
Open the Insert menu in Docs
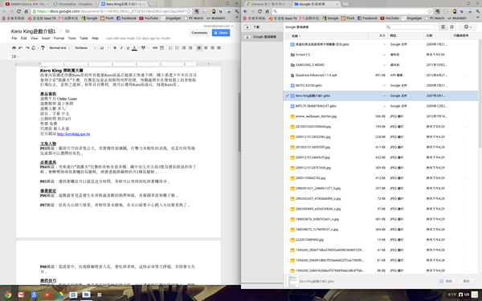46,39
